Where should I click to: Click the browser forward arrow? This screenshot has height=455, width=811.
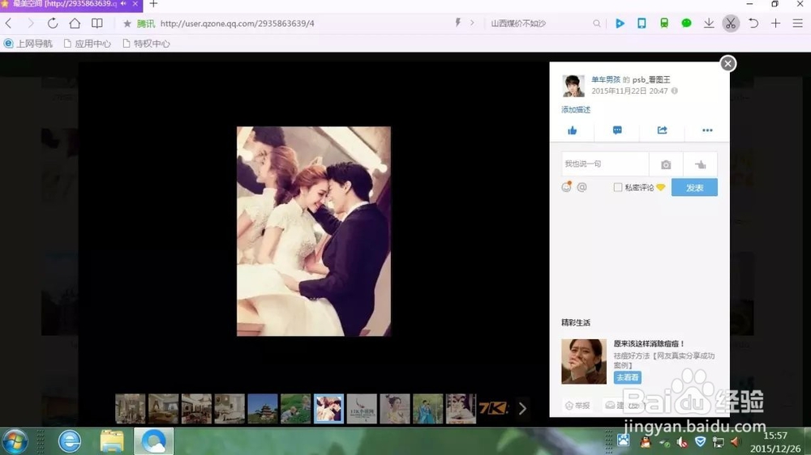pyautogui.click(x=31, y=23)
